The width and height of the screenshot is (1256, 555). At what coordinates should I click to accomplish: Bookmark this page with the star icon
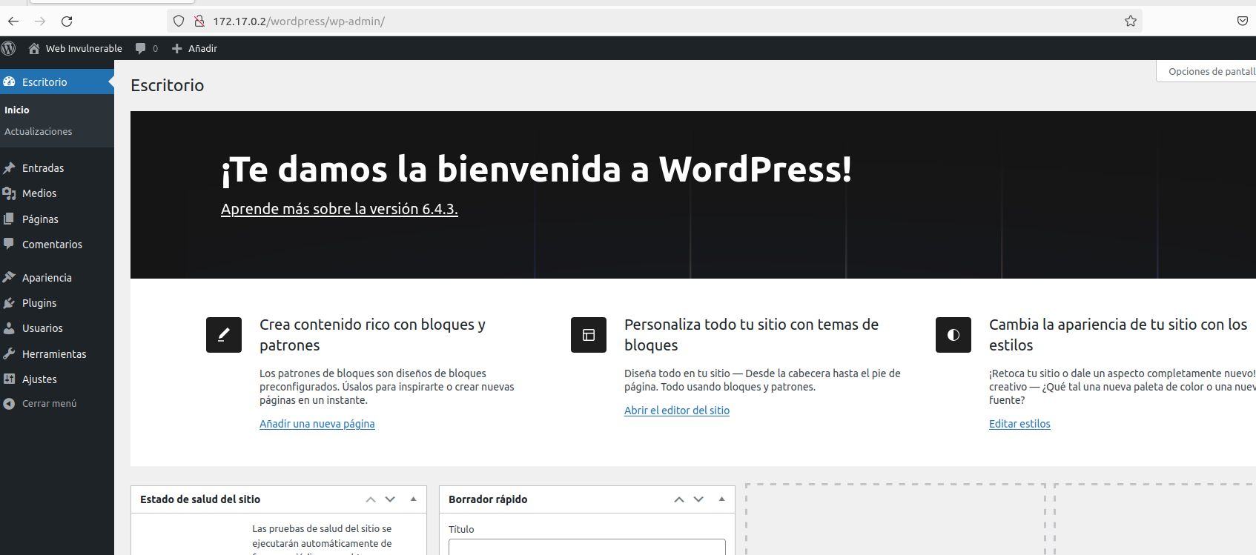[1131, 21]
